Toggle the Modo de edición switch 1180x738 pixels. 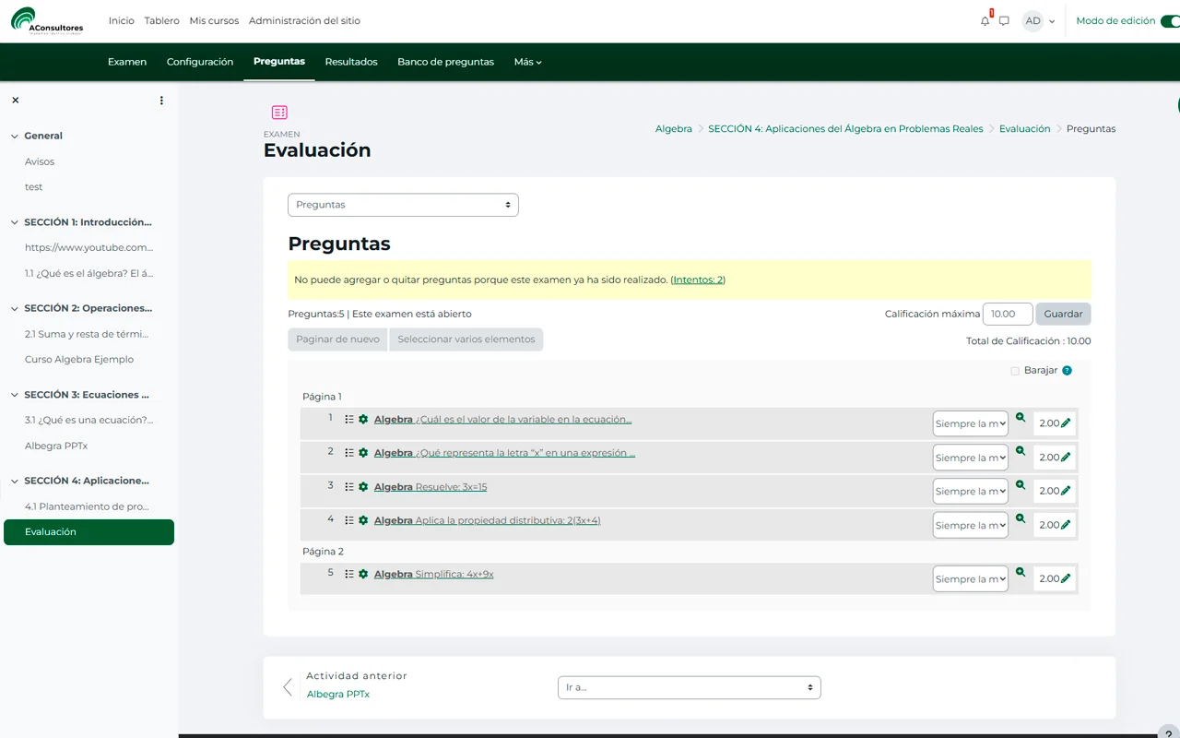[x=1170, y=20]
